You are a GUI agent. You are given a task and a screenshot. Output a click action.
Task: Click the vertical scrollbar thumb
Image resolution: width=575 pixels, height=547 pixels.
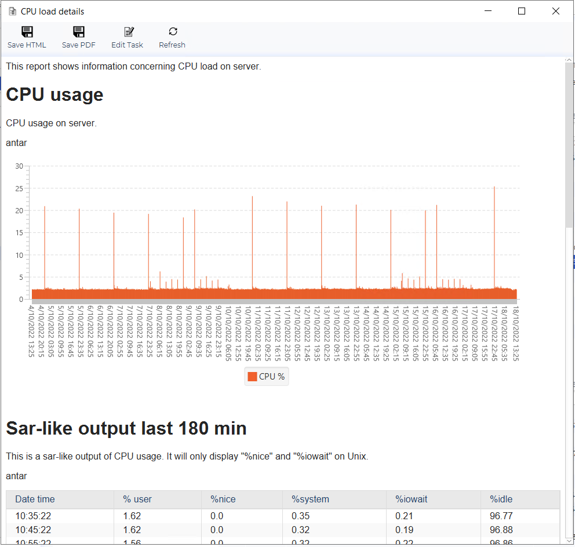coord(569,145)
